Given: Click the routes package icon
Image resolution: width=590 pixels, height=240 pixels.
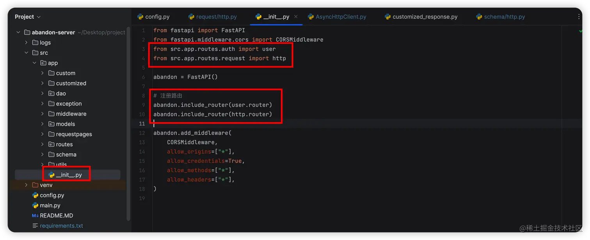Looking at the screenshot, I should (x=52, y=144).
